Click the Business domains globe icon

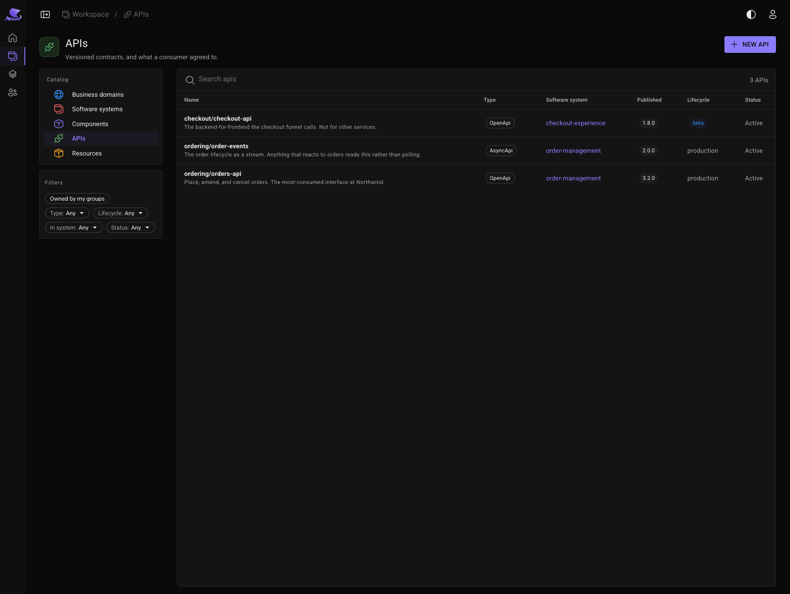59,94
